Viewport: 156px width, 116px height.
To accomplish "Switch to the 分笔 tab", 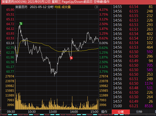I will tap(121, 112).
